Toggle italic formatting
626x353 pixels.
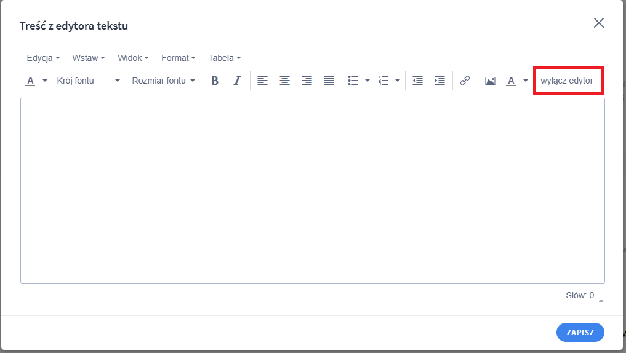coord(237,81)
